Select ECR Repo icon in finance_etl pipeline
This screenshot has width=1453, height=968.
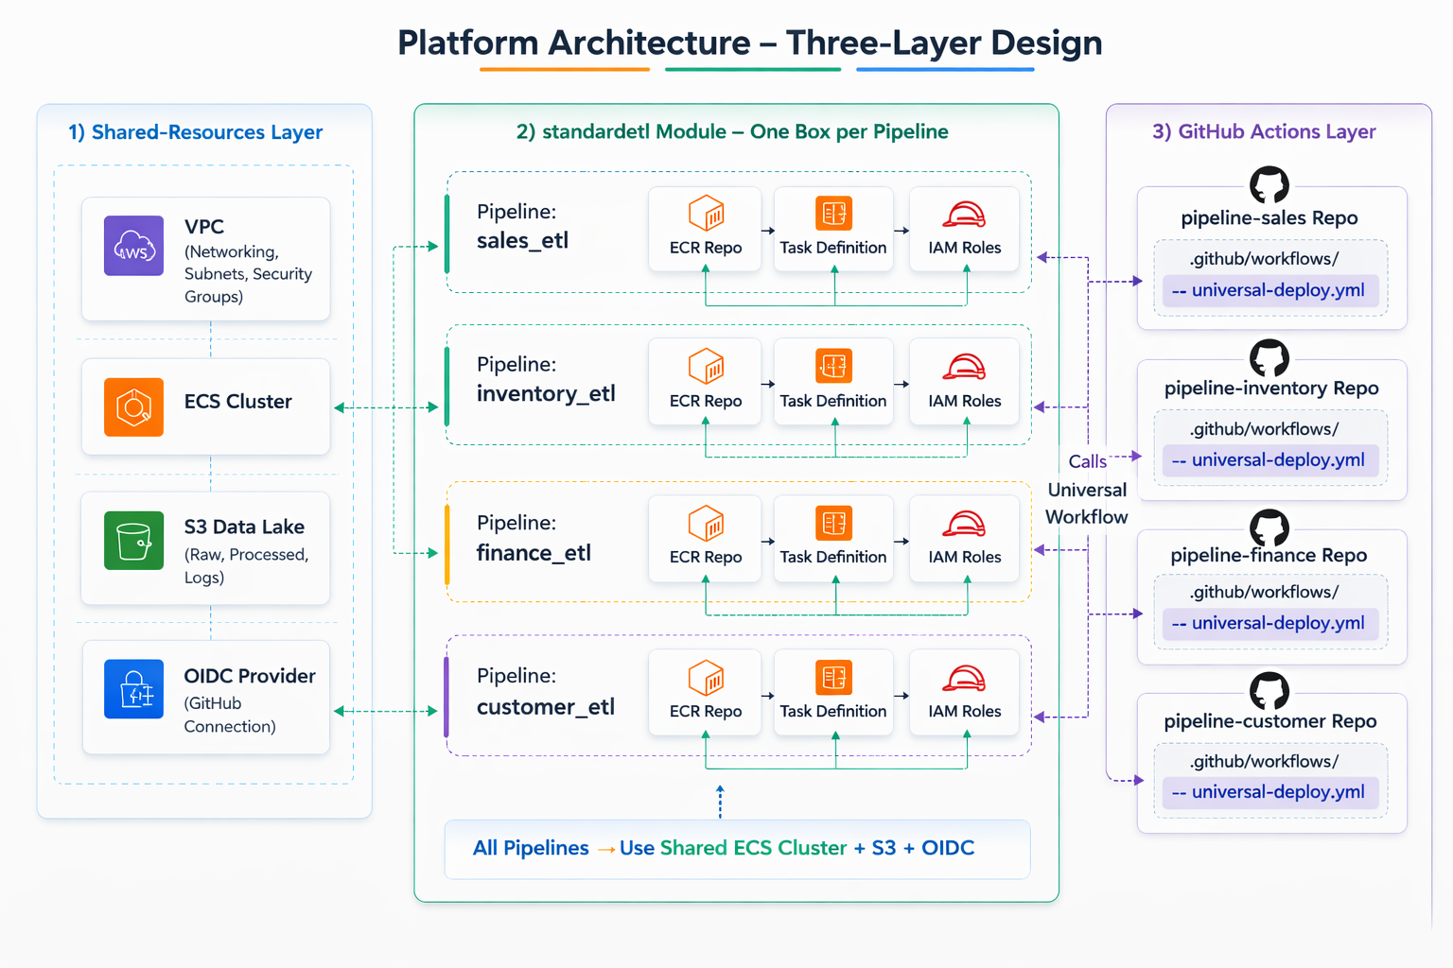point(706,523)
